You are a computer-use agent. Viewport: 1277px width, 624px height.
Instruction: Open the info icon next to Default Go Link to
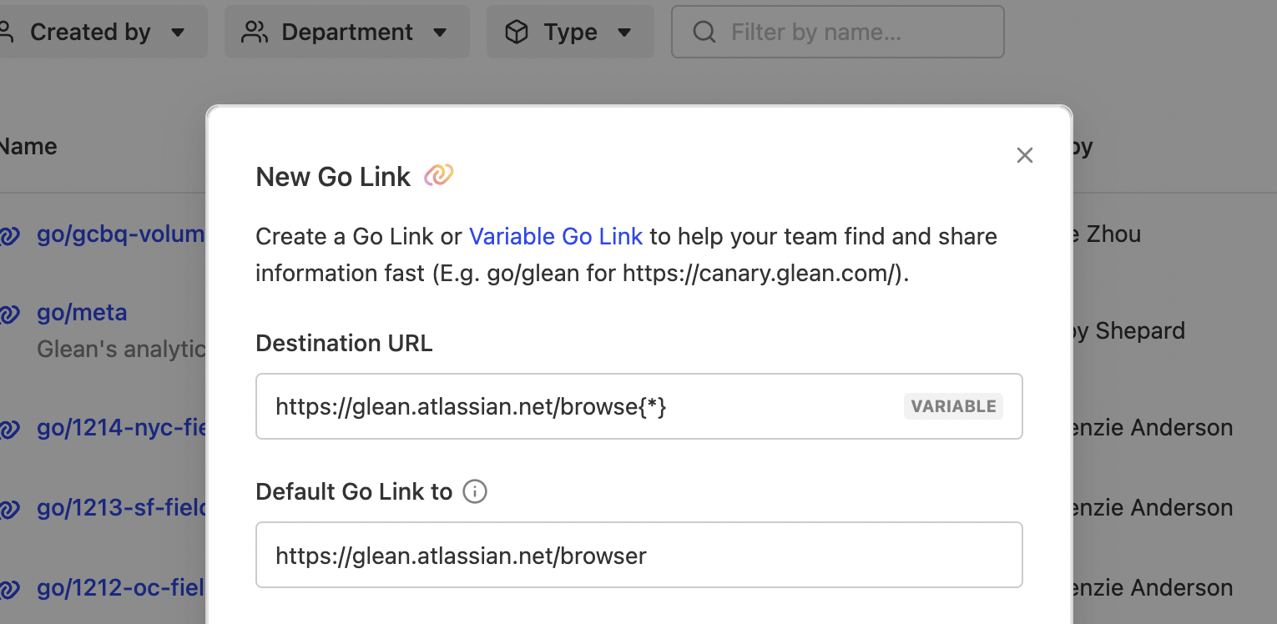coord(474,492)
